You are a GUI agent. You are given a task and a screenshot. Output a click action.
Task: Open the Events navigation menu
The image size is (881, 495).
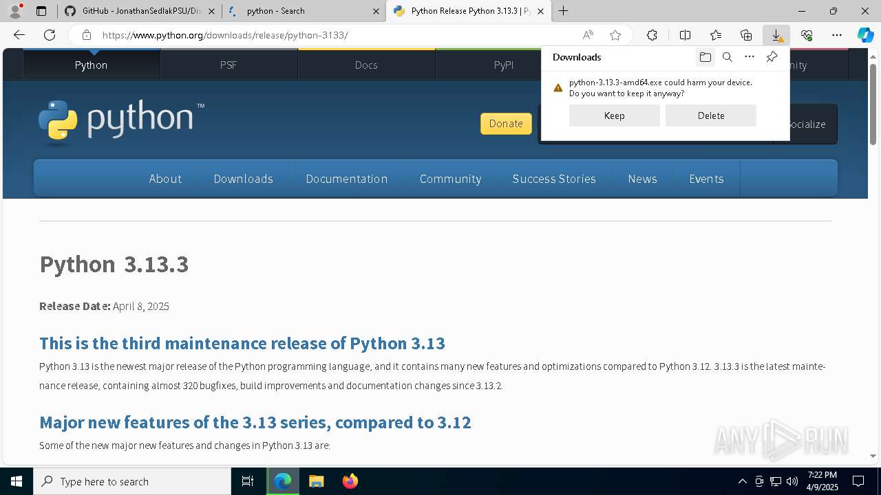[x=706, y=179]
